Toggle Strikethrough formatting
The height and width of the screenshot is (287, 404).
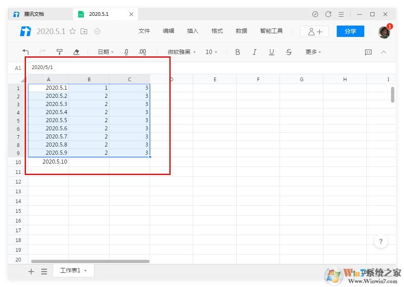(289, 52)
